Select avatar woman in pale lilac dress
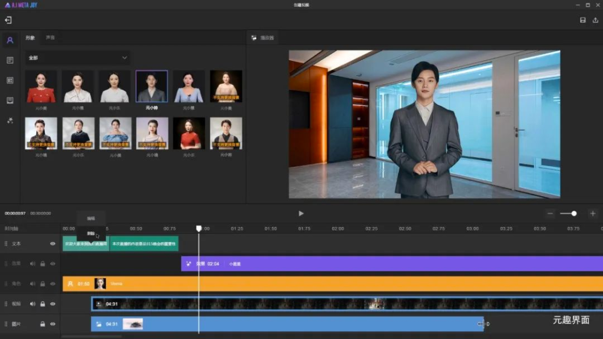Viewport: 603px width, 339px height. click(151, 133)
